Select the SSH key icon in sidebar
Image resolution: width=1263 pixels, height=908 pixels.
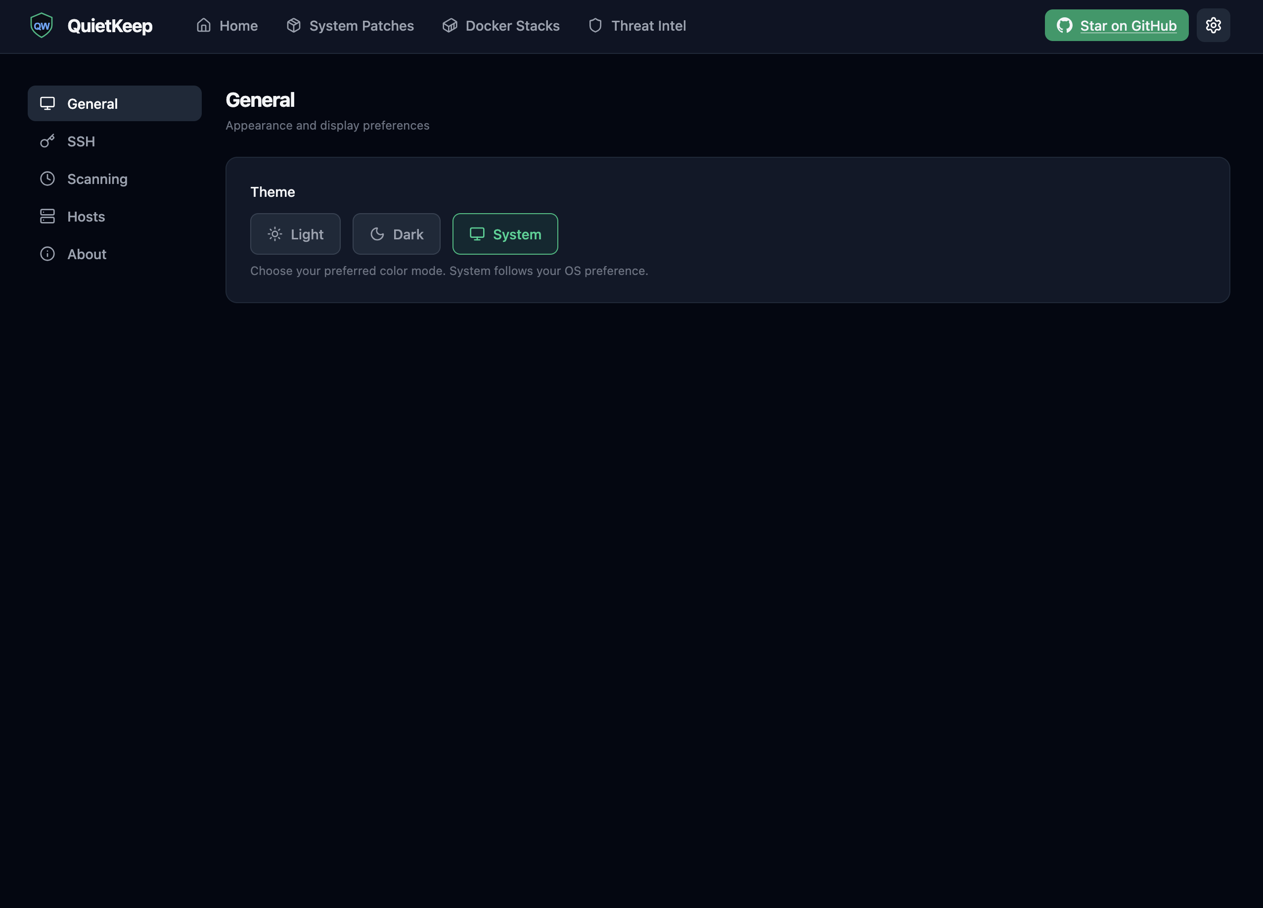47,141
